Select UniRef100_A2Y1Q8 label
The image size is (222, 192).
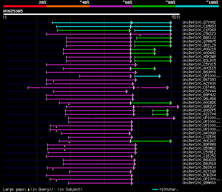click(199, 172)
